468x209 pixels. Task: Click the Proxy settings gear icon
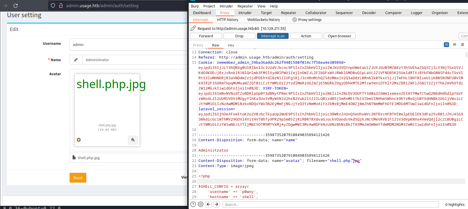(x=295, y=20)
